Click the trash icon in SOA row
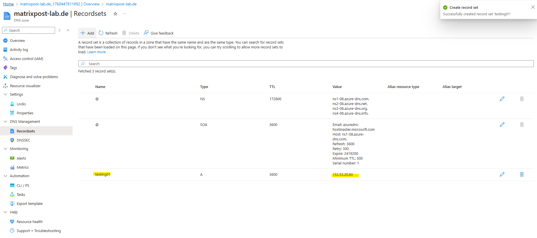This screenshot has width=537, height=238. click(522, 125)
